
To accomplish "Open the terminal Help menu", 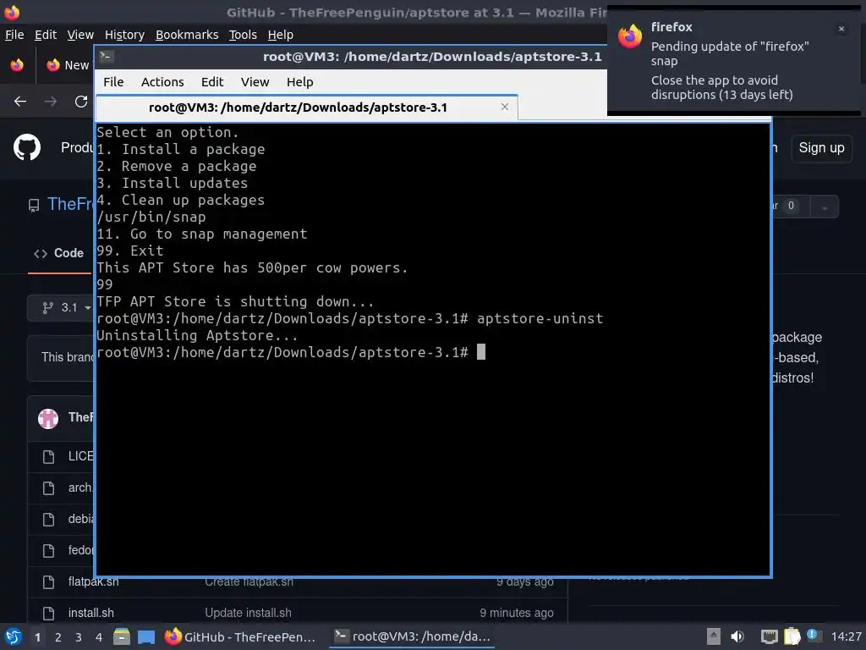I will click(300, 82).
